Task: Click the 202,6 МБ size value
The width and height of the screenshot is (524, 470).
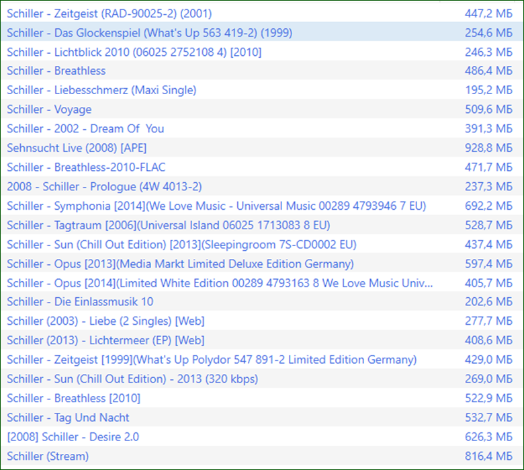Action: (488, 302)
